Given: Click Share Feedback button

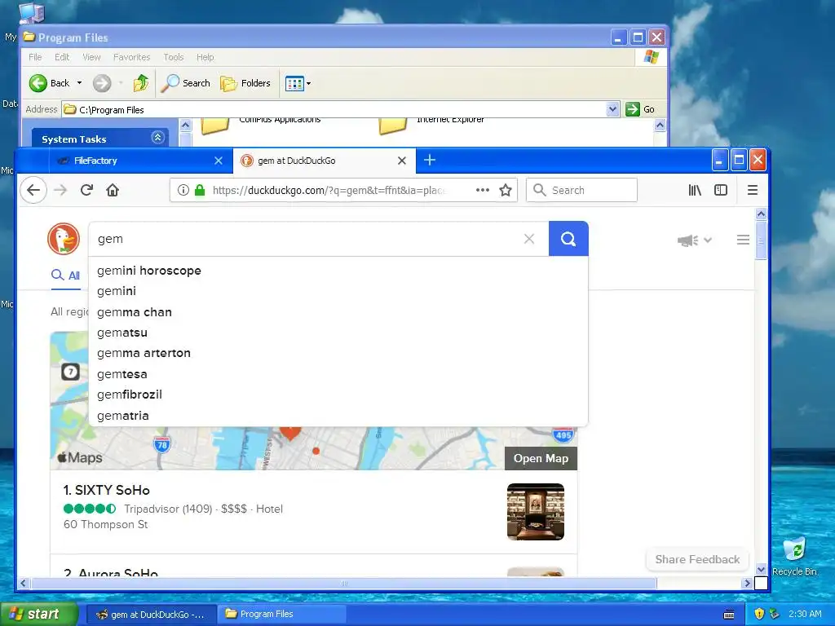Looking at the screenshot, I should point(697,559).
